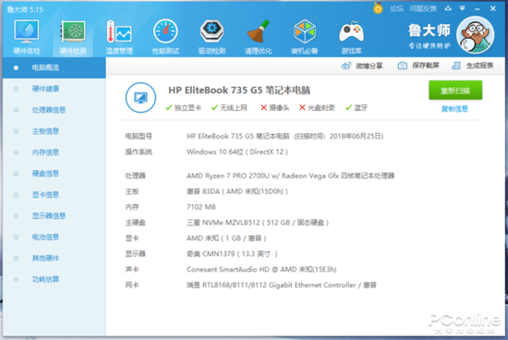Click the 硬件检测 circuit board icon
This screenshot has height=340, width=508.
coord(73,37)
